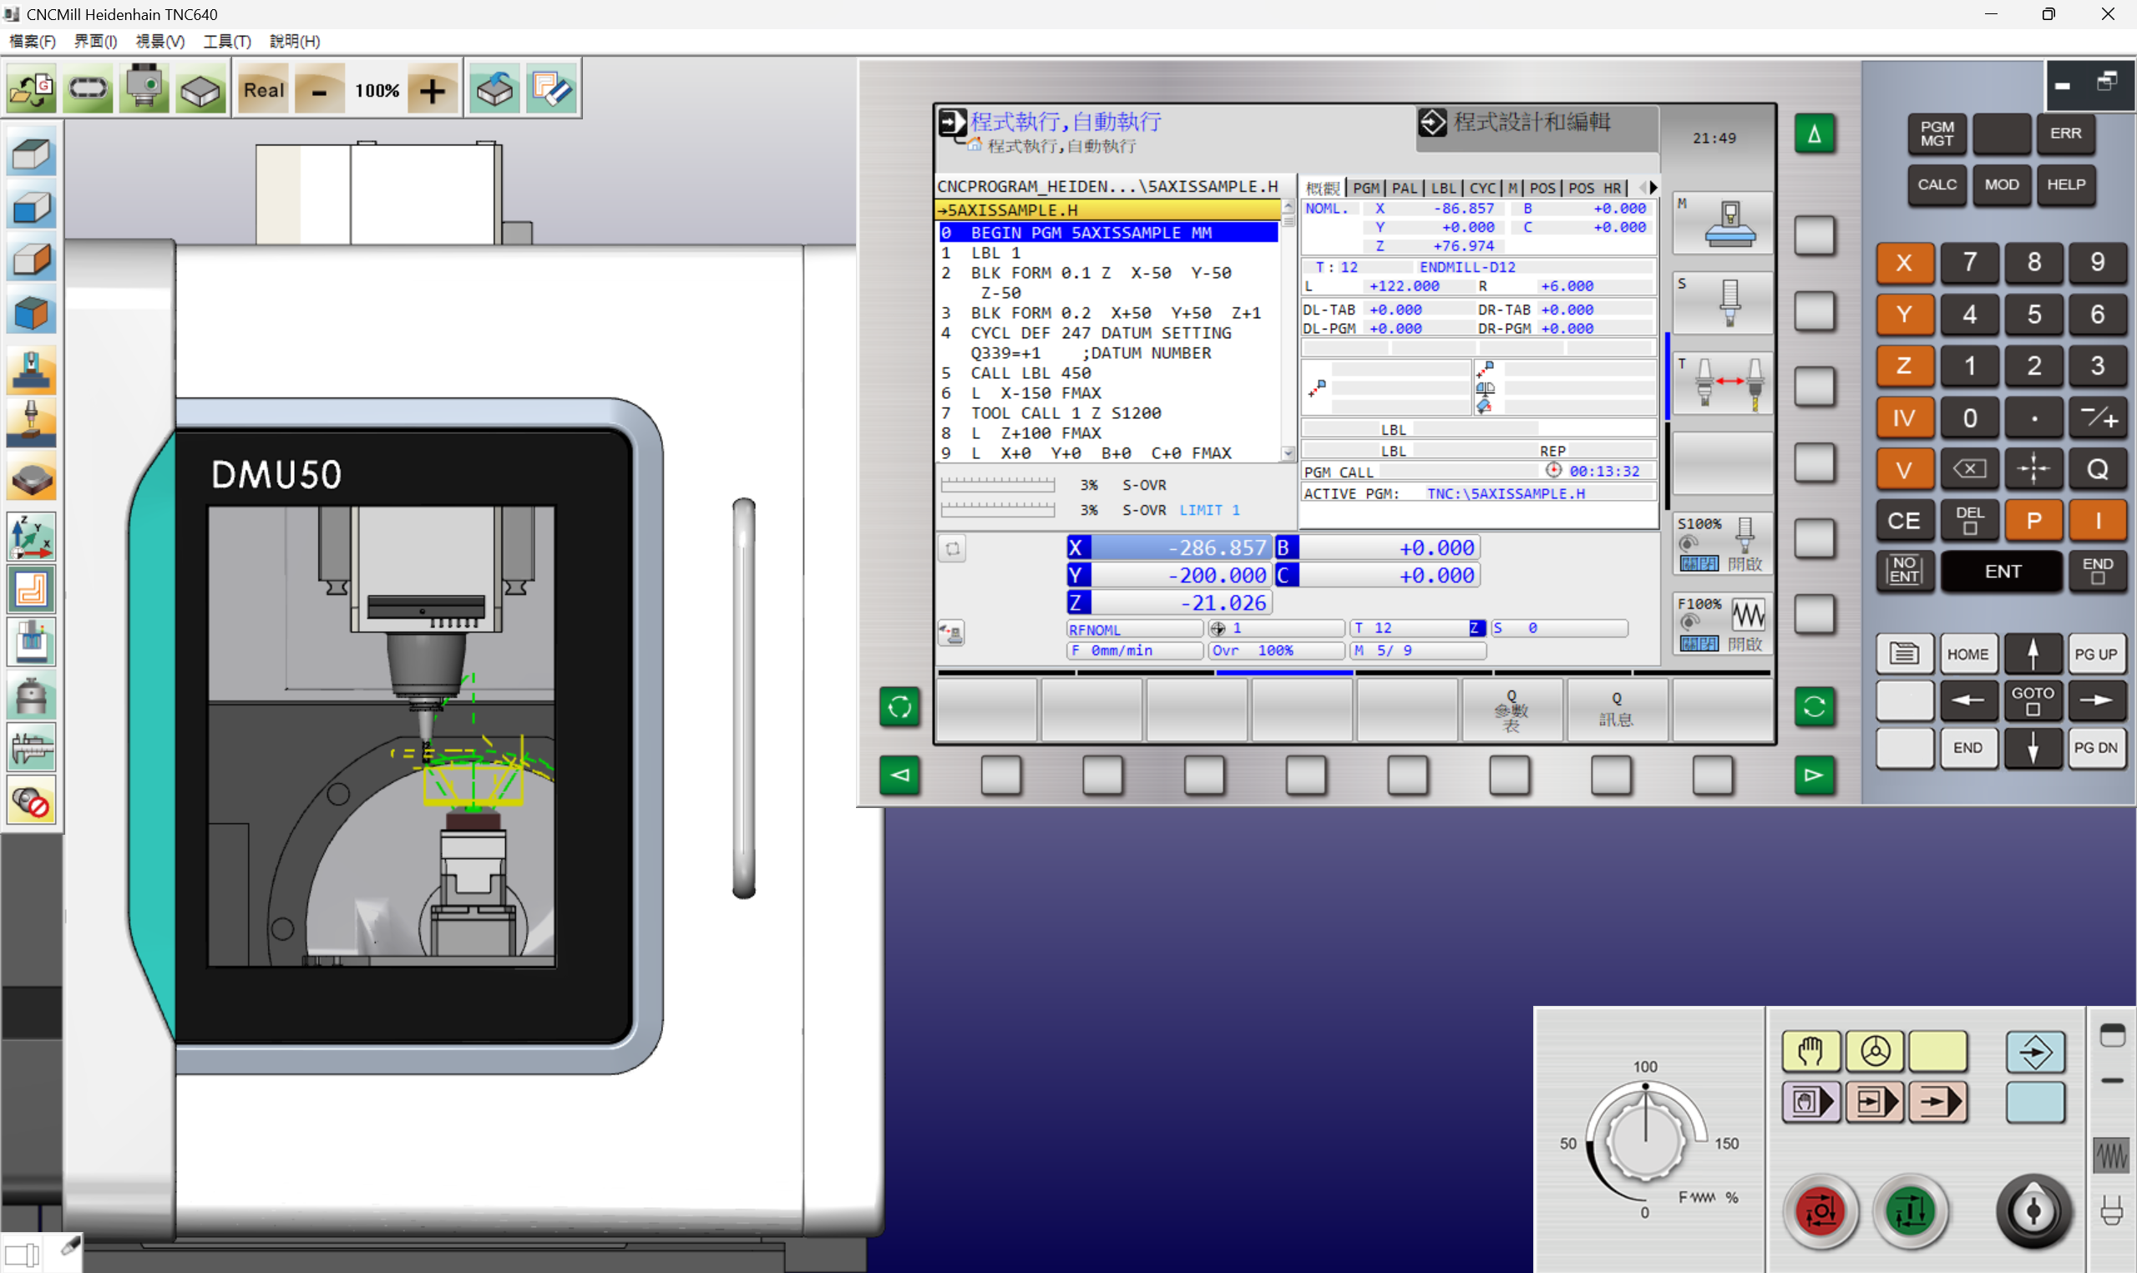Click the HELP key

point(2066,184)
